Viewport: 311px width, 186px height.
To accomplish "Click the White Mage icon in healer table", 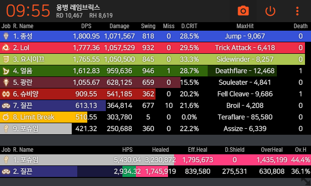I will pyautogui.click(x=6, y=160).
